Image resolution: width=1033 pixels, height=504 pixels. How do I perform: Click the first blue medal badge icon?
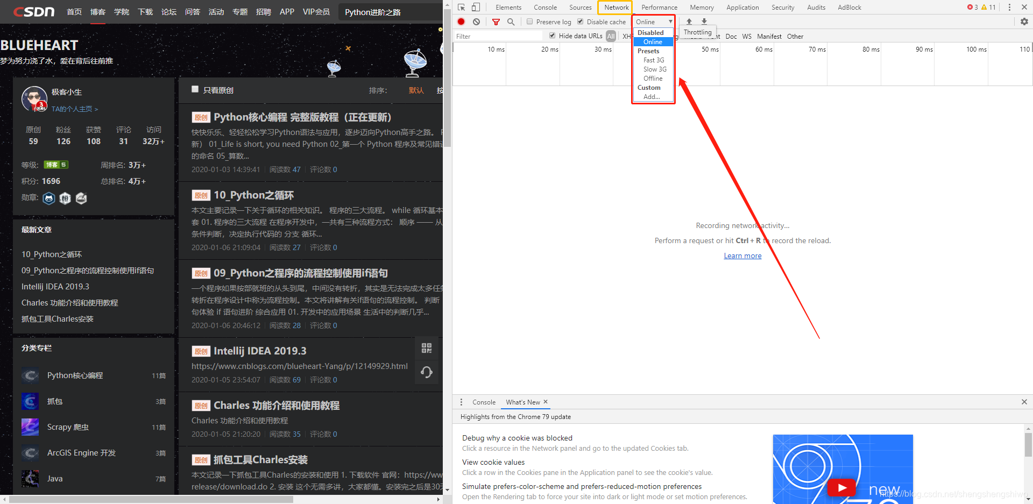(49, 198)
